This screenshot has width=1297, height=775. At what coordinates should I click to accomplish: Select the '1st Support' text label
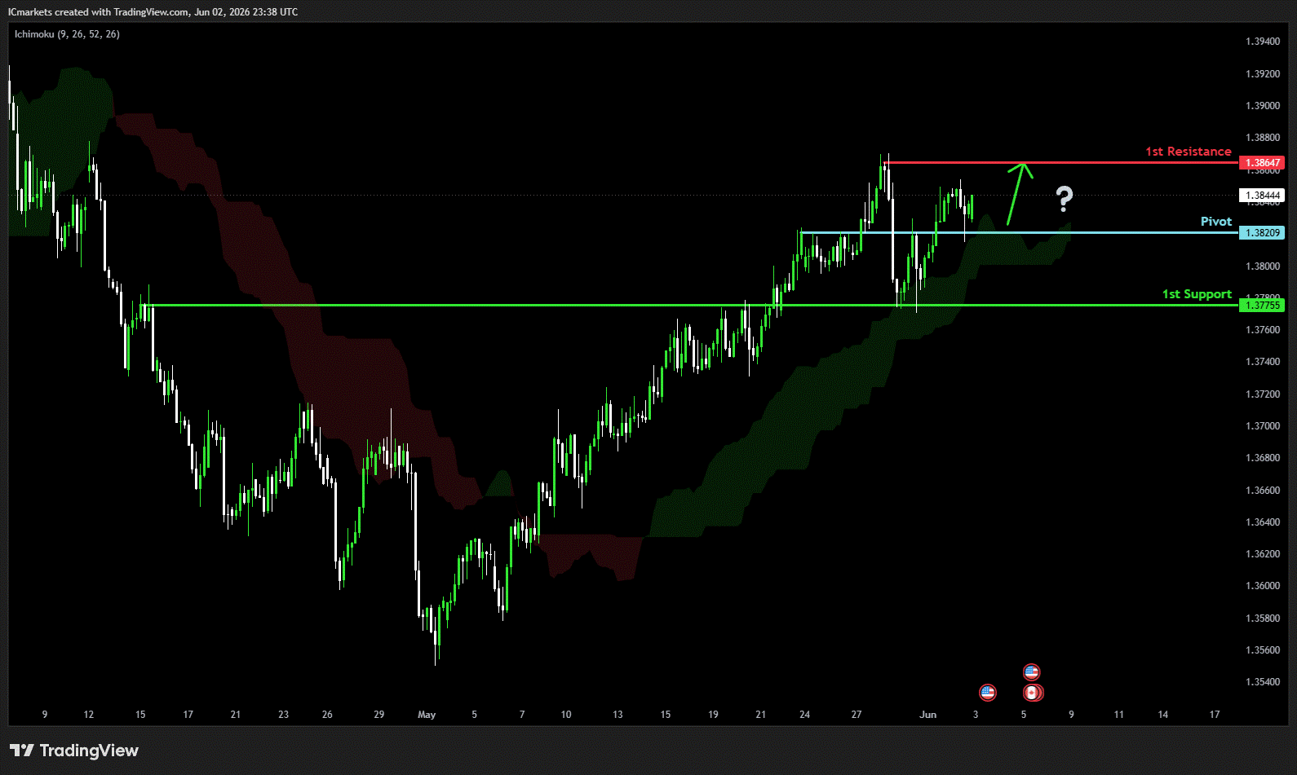pyautogui.click(x=1197, y=294)
